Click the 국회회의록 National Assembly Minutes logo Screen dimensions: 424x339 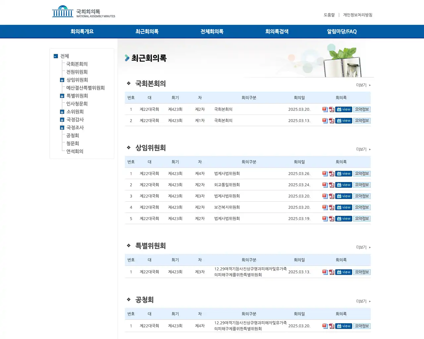pos(83,12)
